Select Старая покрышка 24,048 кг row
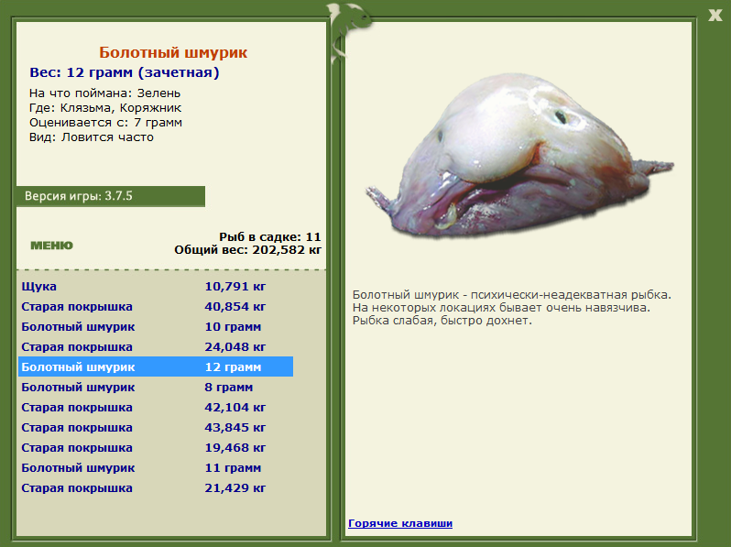Viewport: 731px width, 547px height. point(156,346)
